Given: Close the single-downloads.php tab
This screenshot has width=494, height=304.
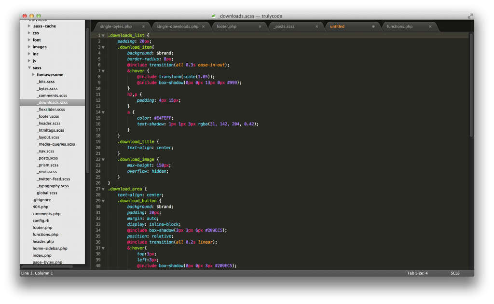Looking at the screenshot, I should coord(203,27).
